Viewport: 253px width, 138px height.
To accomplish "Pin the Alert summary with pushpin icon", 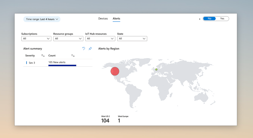I will (90, 48).
